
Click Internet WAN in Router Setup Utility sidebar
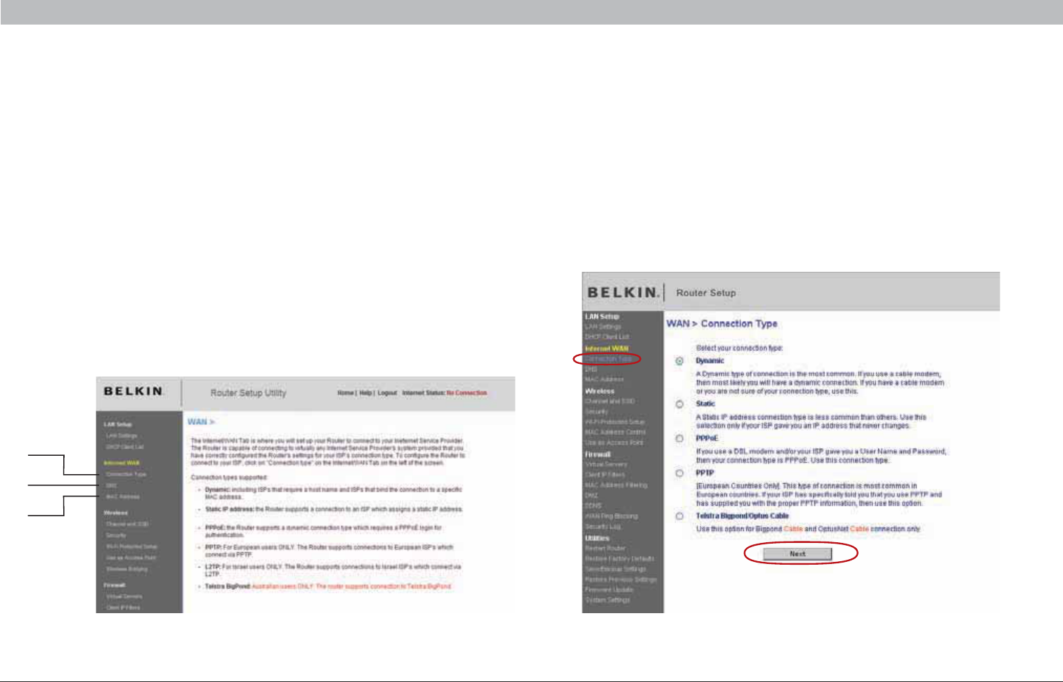(x=122, y=463)
